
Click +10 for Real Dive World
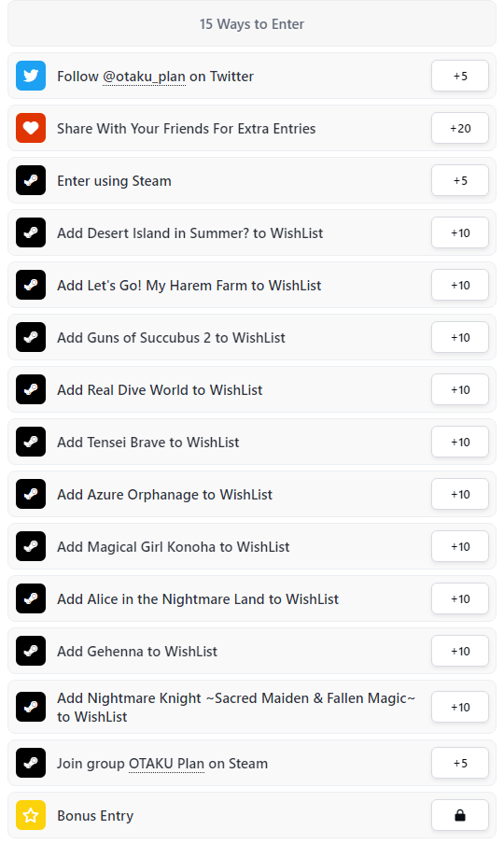point(460,389)
